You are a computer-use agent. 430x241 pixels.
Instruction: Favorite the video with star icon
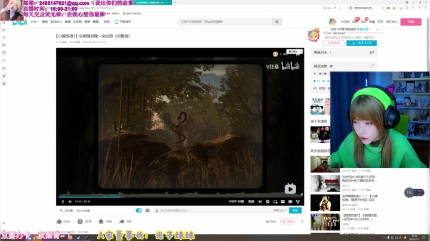pyautogui.click(x=101, y=221)
